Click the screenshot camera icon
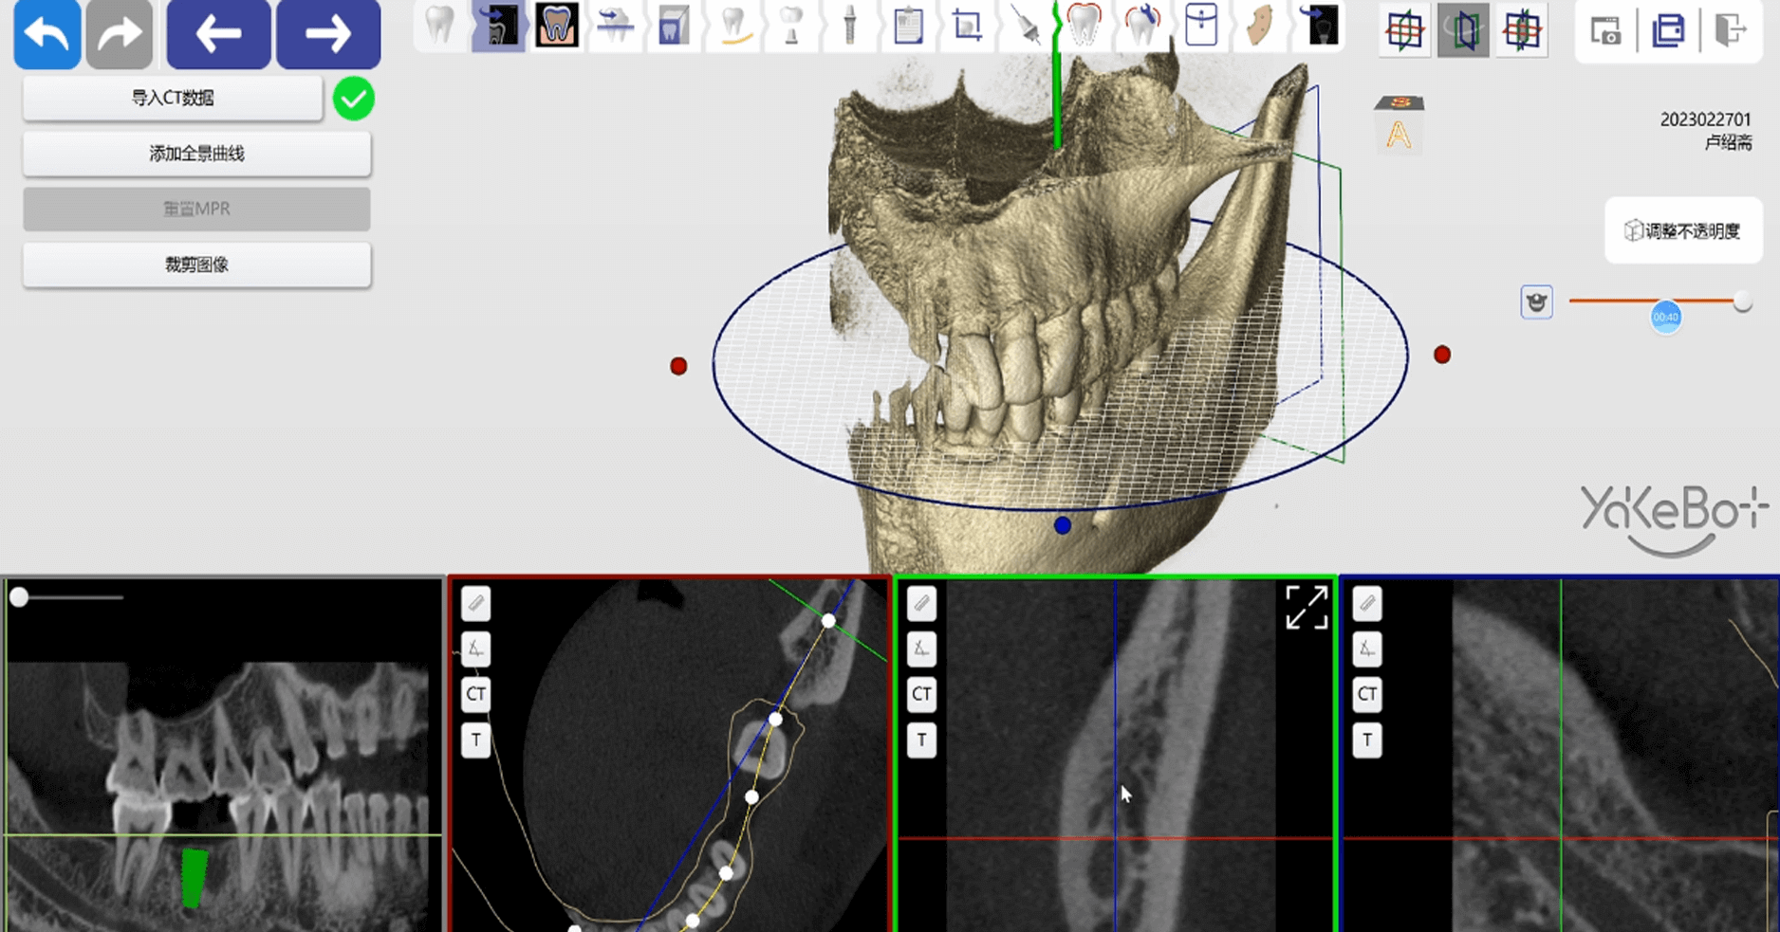Screen dimensions: 1780x932 tap(1605, 32)
